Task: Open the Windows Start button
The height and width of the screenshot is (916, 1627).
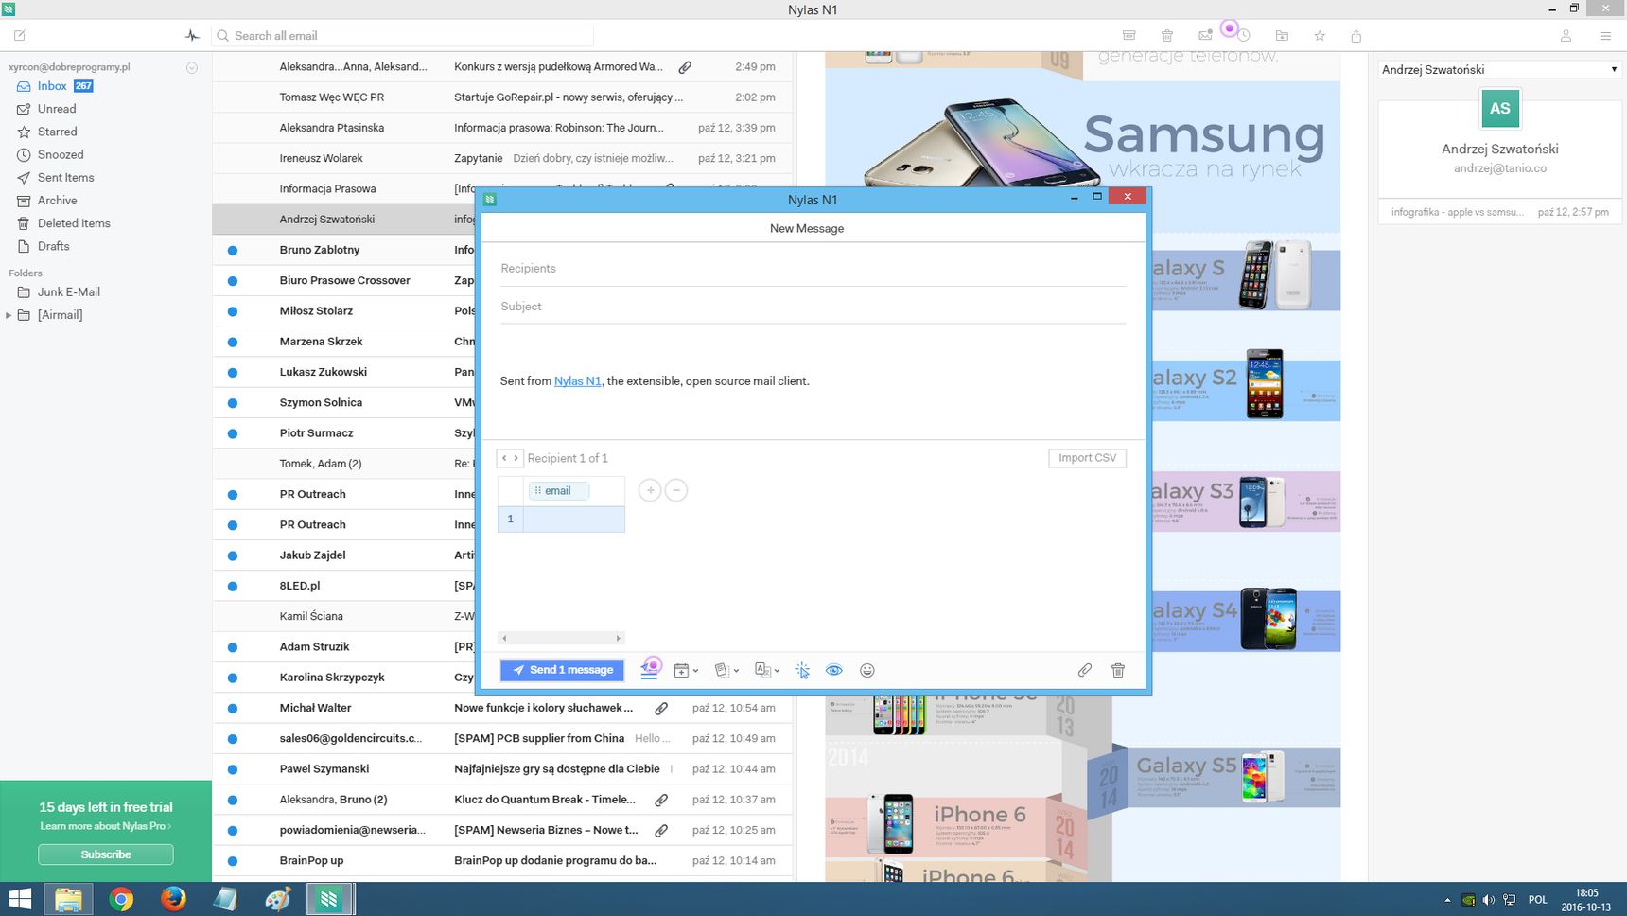Action: [x=20, y=899]
